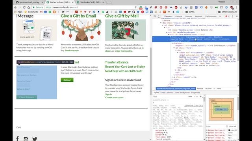The image size is (252, 141).
Task: Open the Chrome three-dot menu
Action: pos(237,7)
